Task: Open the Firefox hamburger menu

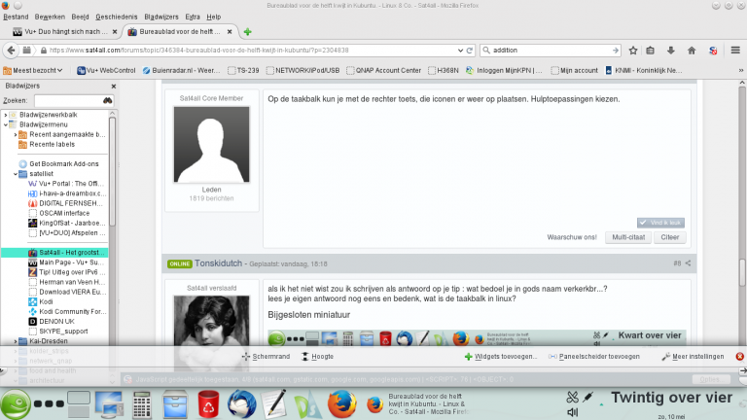Action: click(734, 50)
